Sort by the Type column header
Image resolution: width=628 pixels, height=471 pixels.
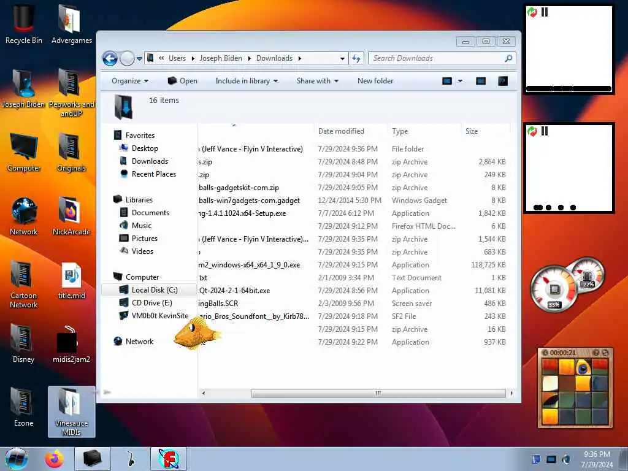(424, 131)
